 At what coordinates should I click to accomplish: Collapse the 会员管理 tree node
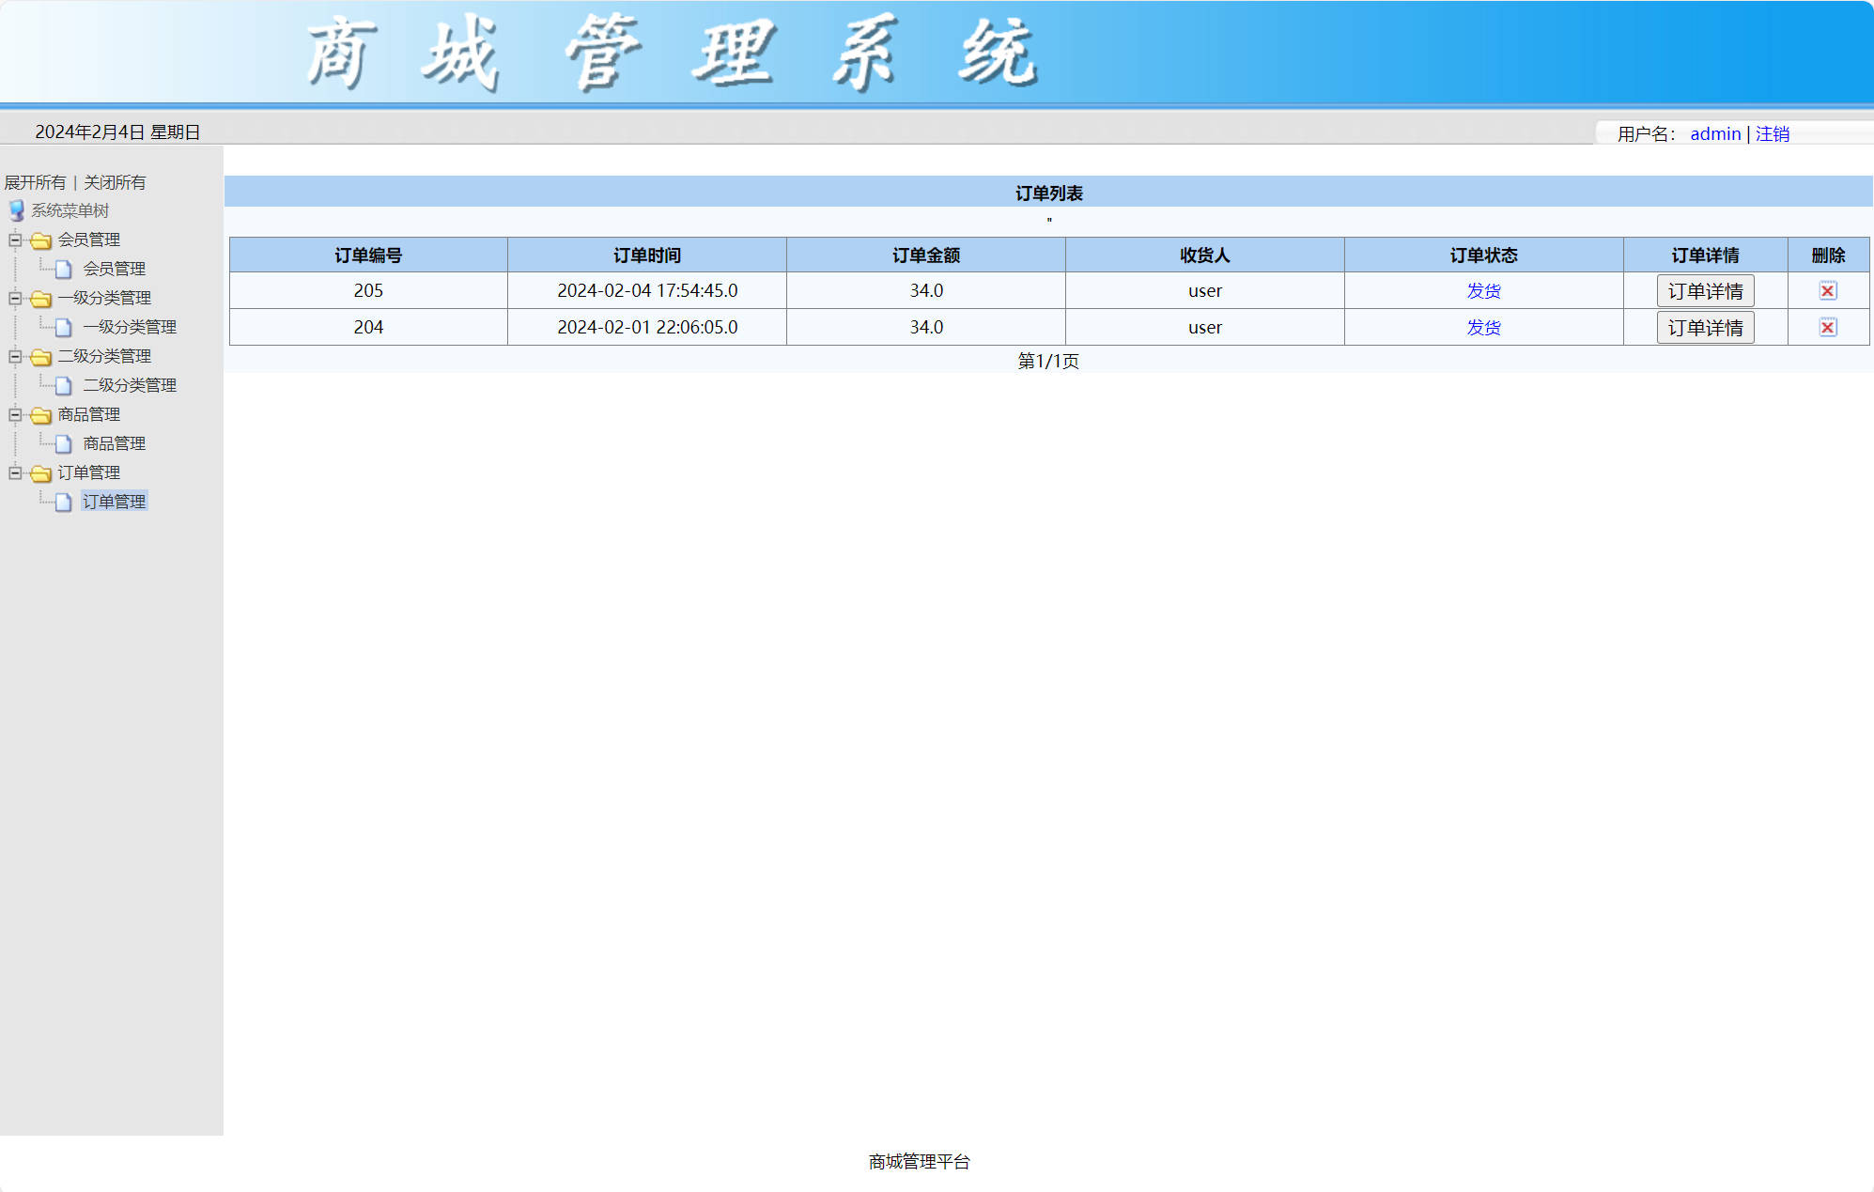click(13, 240)
